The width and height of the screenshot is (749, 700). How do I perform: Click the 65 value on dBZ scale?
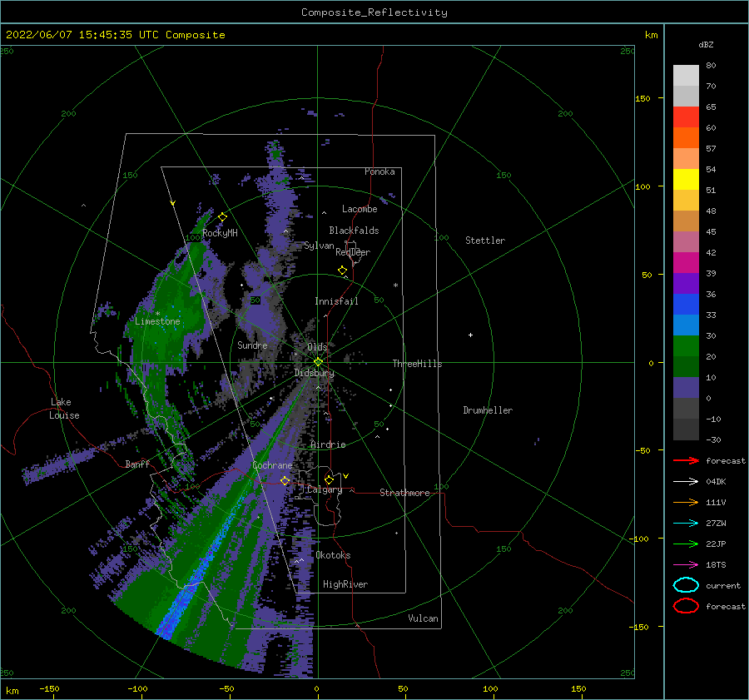711,107
